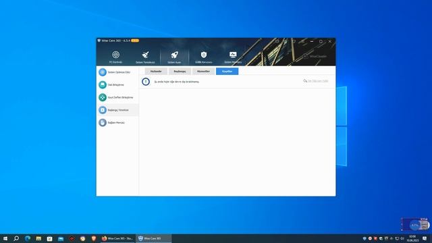The width and height of the screenshot is (432, 243).
Task: Open Sistem Optimize Edici in sidebar
Action: coord(117,72)
